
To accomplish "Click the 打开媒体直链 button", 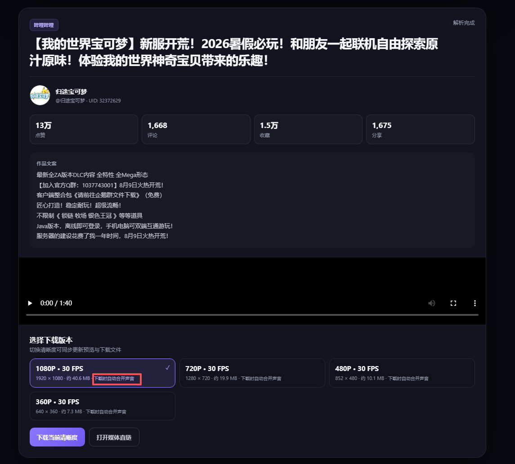I will (114, 437).
